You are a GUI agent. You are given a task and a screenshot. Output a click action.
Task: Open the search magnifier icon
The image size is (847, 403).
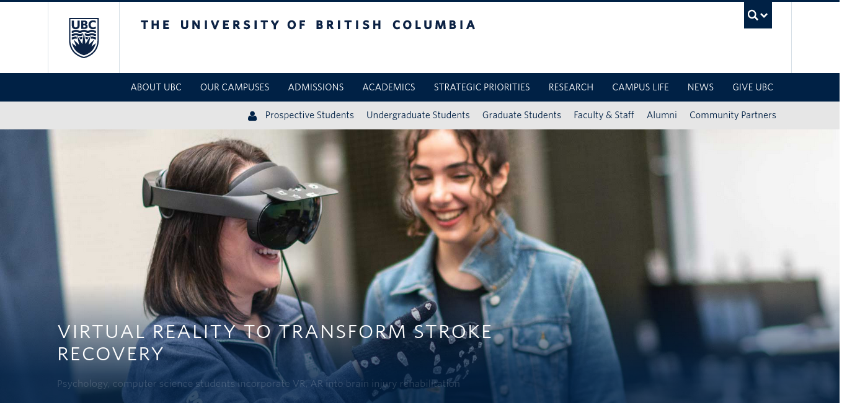point(752,15)
